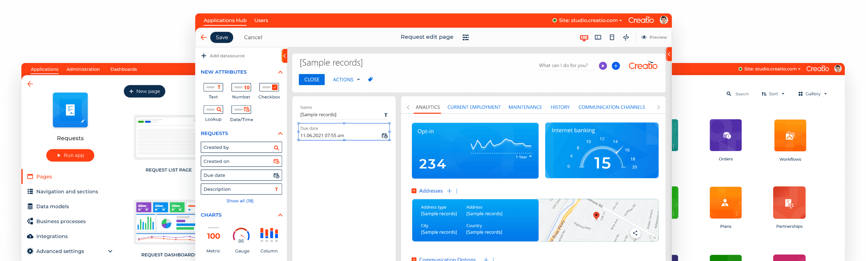Add a Number attribute element

(x=241, y=91)
